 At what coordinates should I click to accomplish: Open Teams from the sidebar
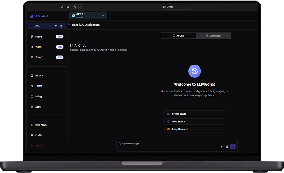click(47, 86)
